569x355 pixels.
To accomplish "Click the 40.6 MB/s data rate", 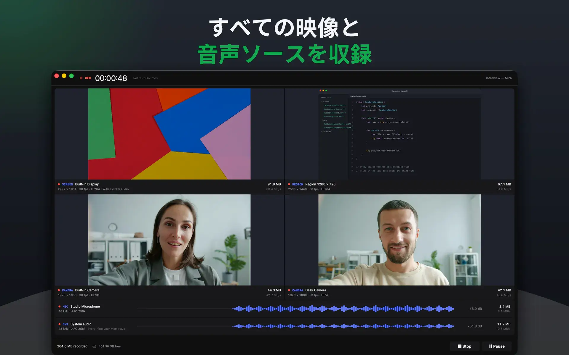I will 504,295.
